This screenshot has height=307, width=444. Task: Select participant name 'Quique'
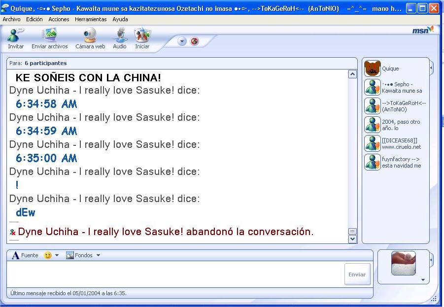tap(390, 68)
